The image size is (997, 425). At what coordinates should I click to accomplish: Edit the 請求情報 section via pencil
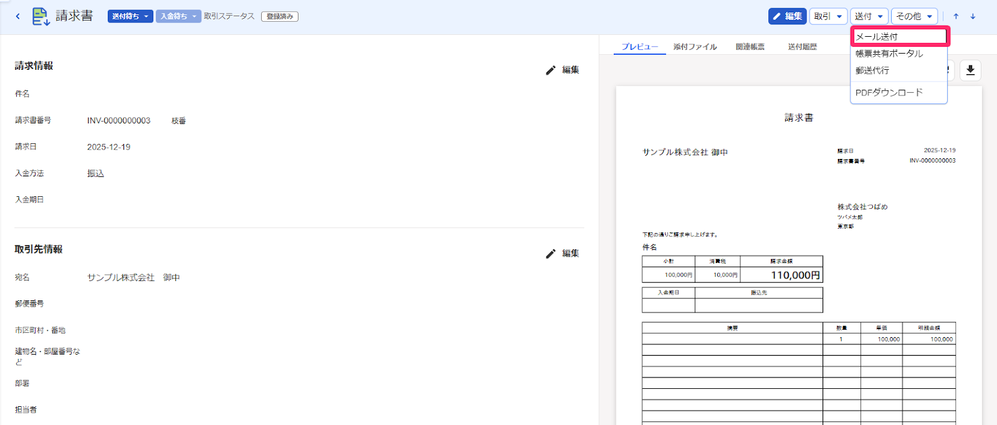coord(563,70)
